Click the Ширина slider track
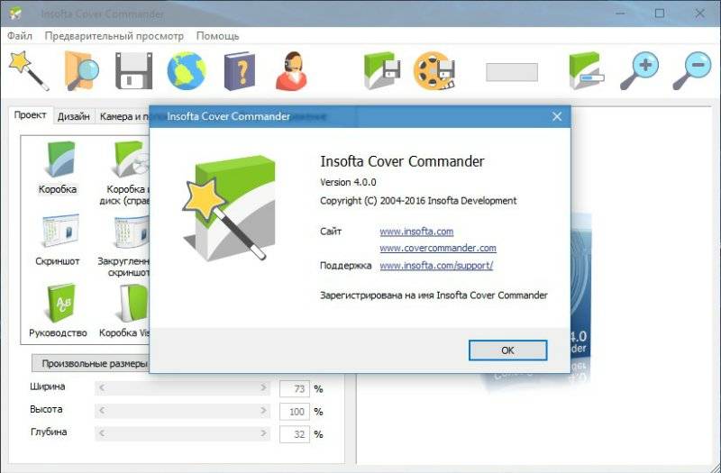This screenshot has width=721, height=473. click(x=183, y=388)
